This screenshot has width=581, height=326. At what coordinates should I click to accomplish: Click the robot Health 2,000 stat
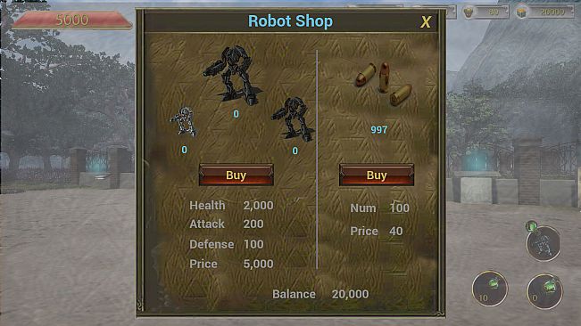point(231,206)
